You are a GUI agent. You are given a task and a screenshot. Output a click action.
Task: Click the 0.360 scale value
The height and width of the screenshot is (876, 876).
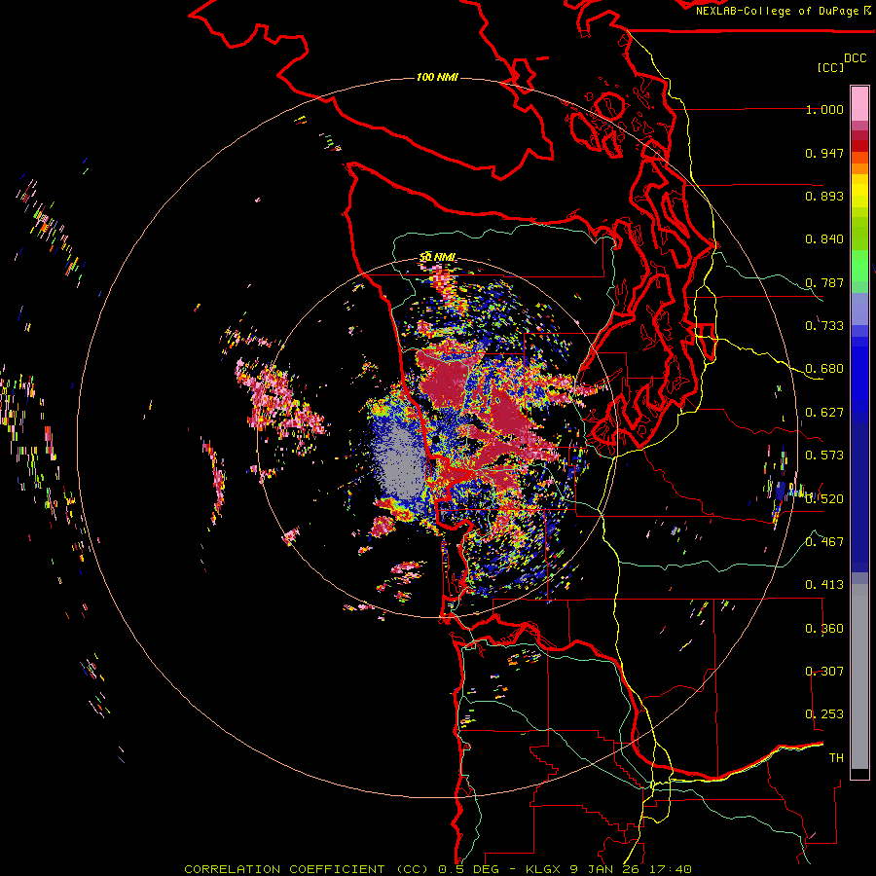click(x=824, y=629)
